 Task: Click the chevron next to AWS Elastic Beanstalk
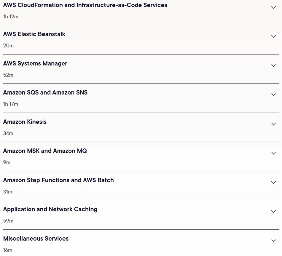pyautogui.click(x=273, y=36)
